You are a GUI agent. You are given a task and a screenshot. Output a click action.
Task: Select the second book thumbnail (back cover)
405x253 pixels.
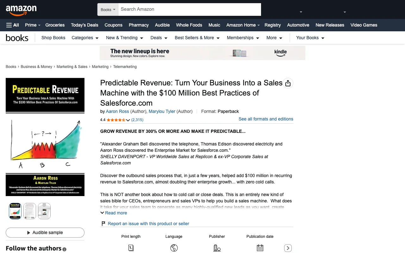[30, 211]
